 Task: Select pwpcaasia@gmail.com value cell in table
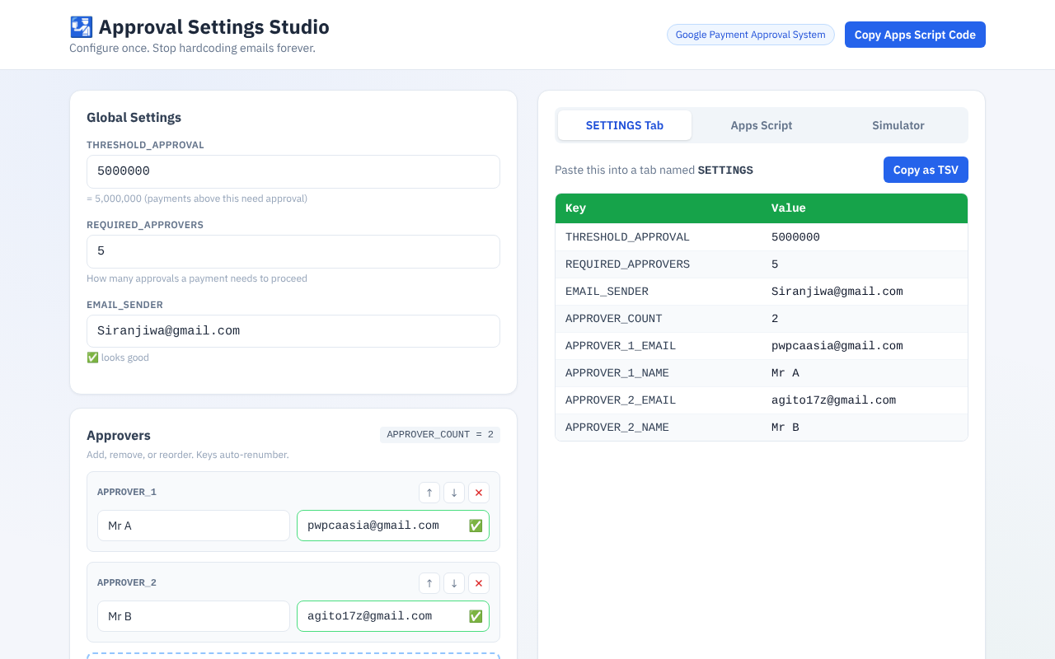pyautogui.click(x=865, y=346)
